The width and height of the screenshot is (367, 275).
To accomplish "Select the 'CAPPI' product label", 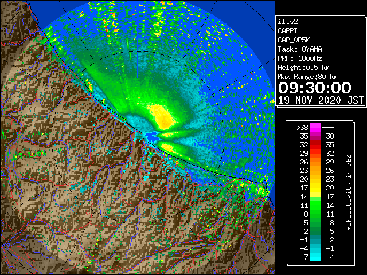I will (x=287, y=31).
